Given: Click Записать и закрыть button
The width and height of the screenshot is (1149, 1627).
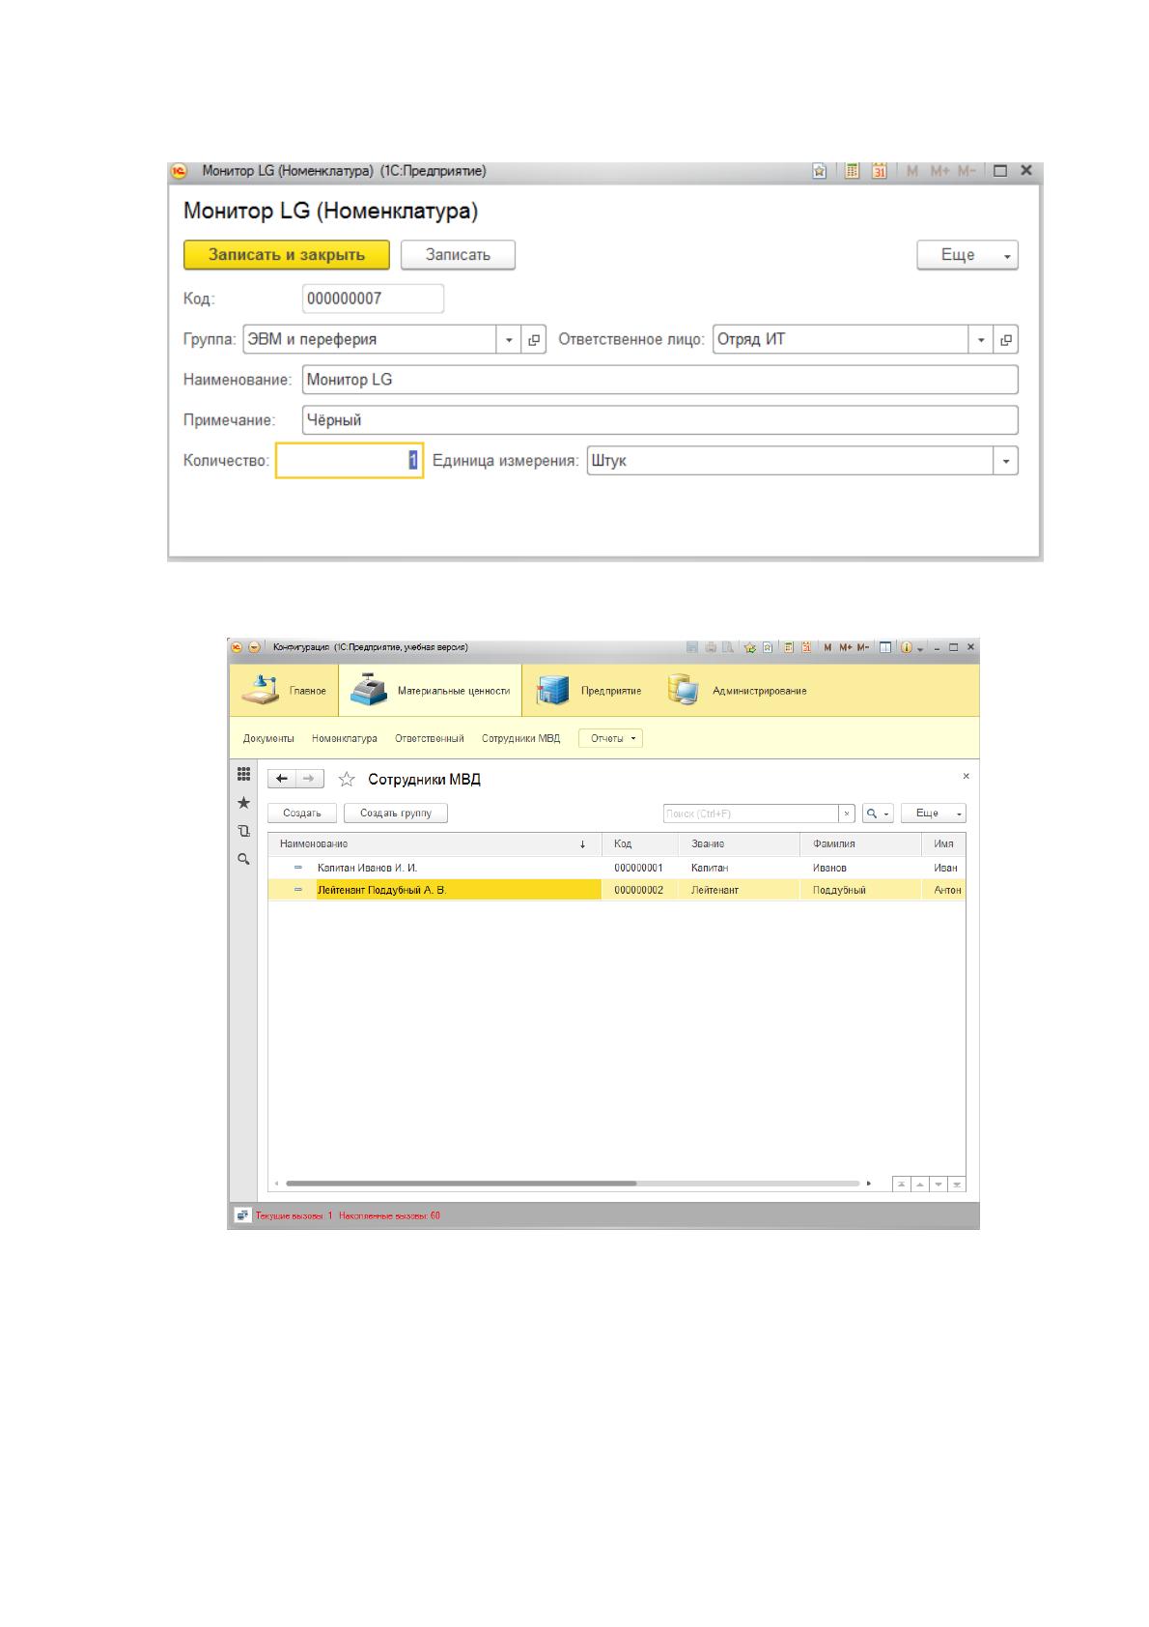Looking at the screenshot, I should [287, 255].
